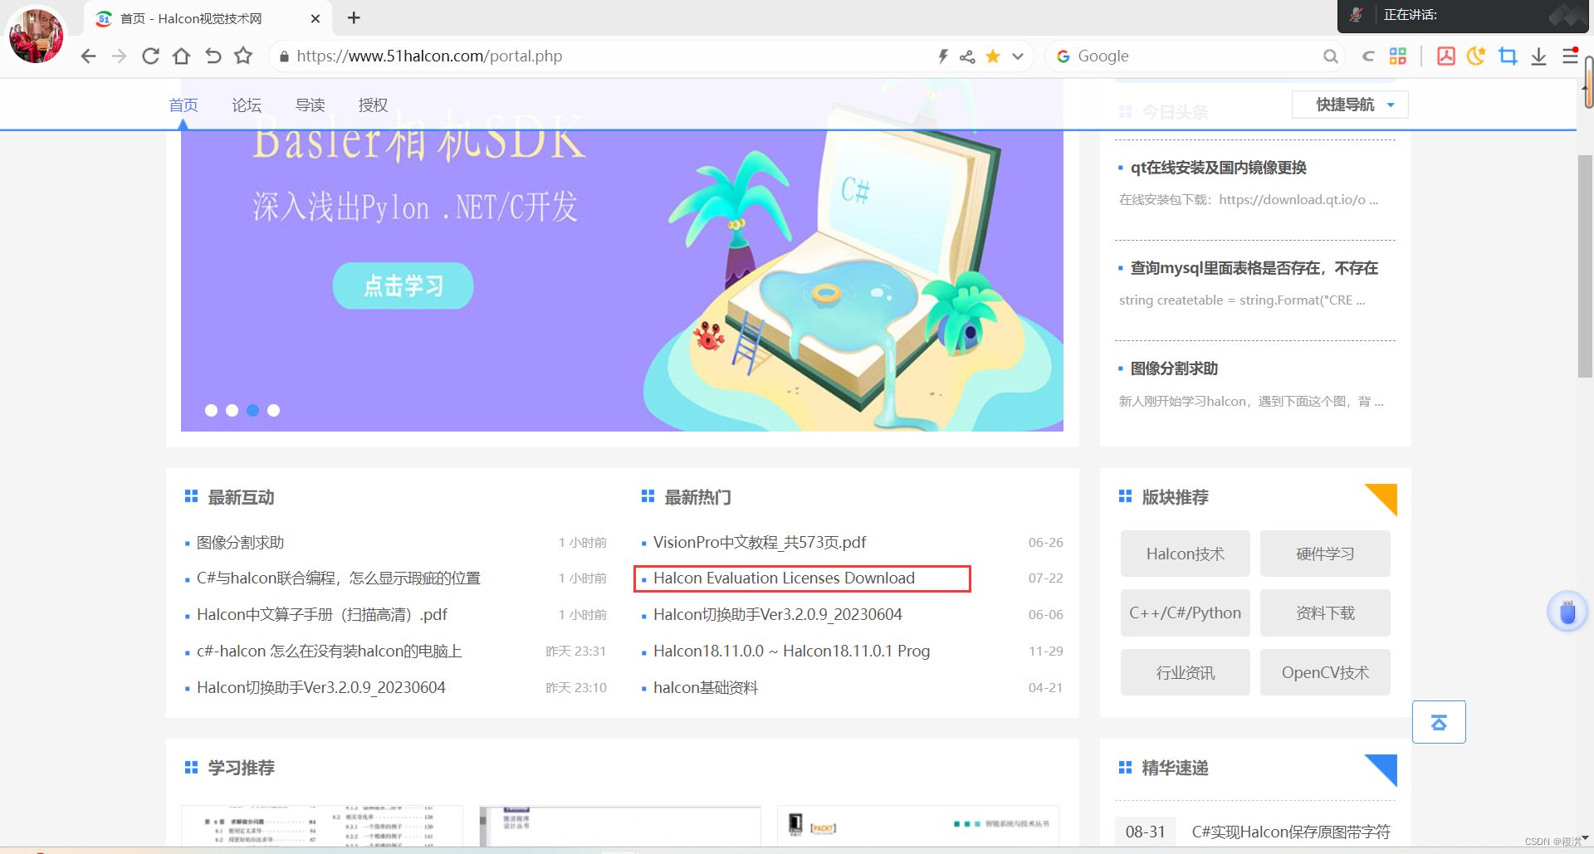Expand the 快捷导航 dropdown
This screenshot has height=854, width=1594.
coord(1350,105)
